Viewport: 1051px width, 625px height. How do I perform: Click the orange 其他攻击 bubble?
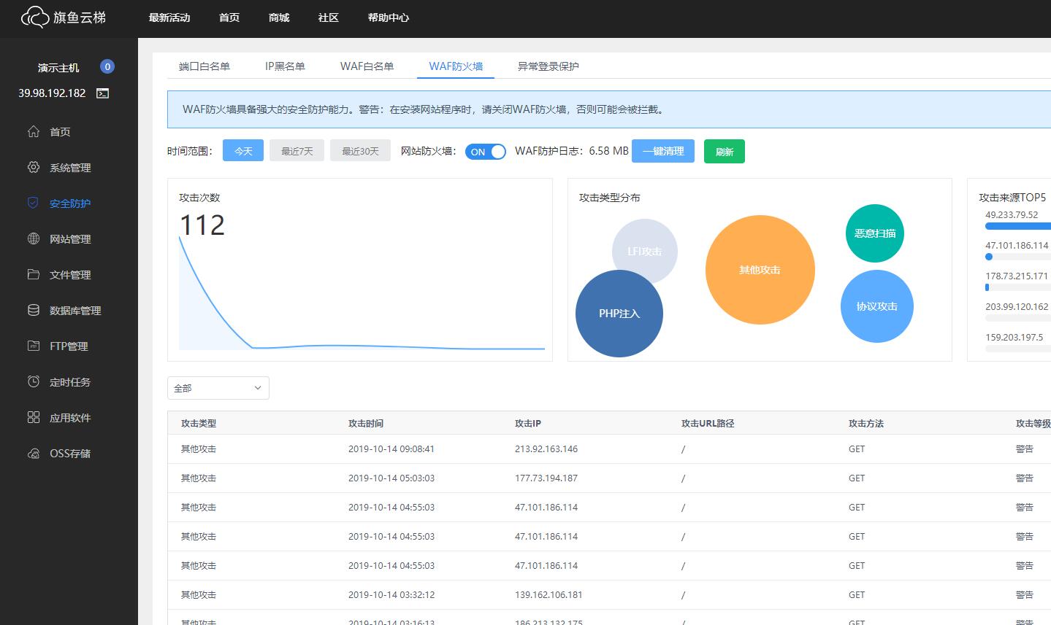click(760, 270)
